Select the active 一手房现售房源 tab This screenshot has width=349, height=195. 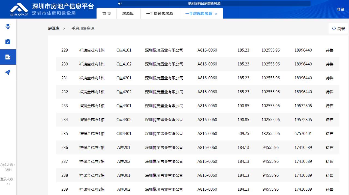(198, 14)
